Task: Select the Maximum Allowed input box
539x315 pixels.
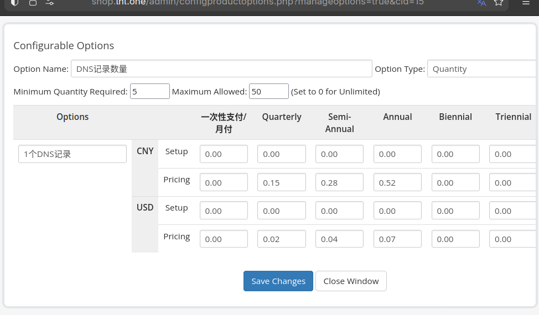Action: [268, 91]
